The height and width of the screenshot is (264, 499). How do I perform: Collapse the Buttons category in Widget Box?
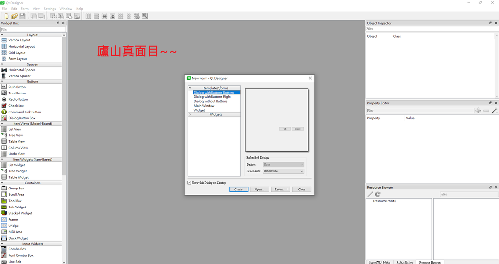tap(2, 81)
